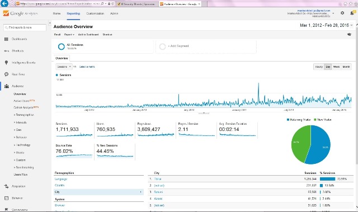Viewport: 358px width, 212px height.
Task: Click the first city row's blue sessions bar
Action: pos(327,179)
